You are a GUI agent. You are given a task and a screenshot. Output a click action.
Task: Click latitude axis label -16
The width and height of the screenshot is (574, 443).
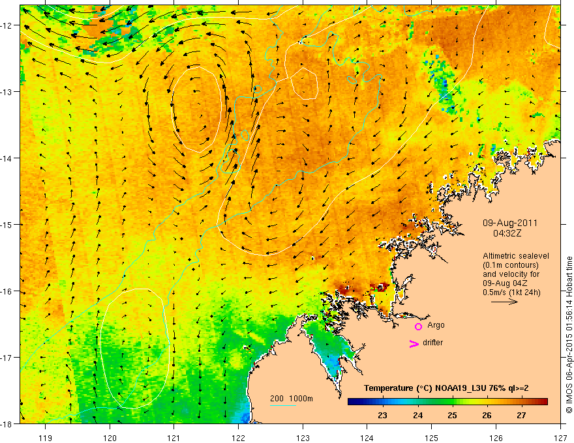(7, 291)
